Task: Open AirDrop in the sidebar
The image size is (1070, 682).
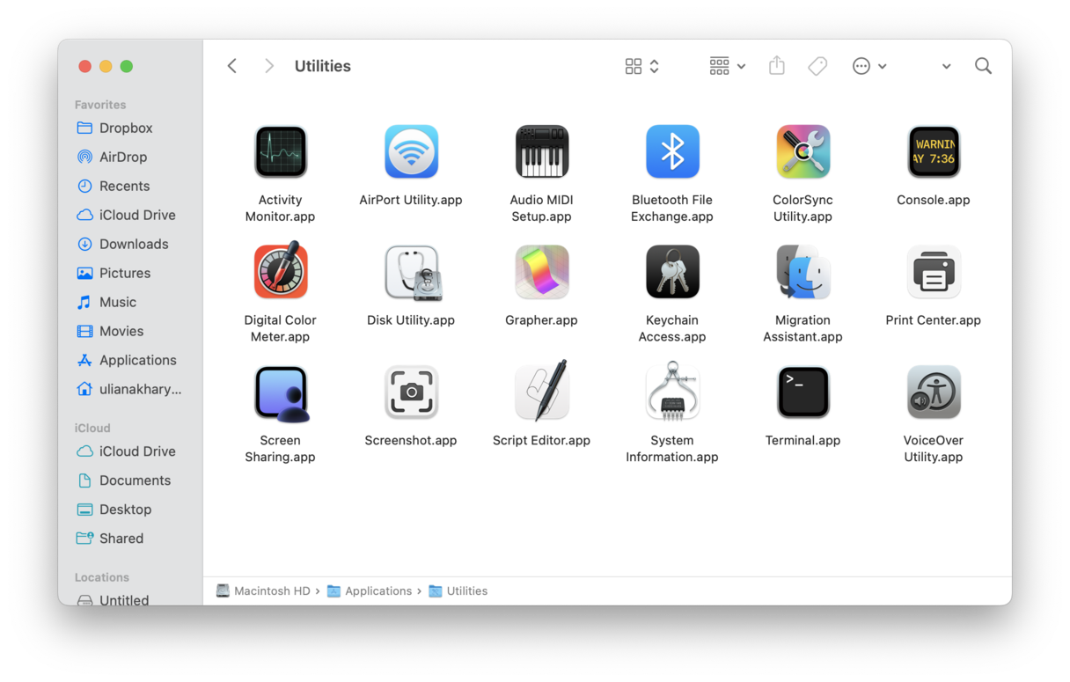Action: [112, 157]
